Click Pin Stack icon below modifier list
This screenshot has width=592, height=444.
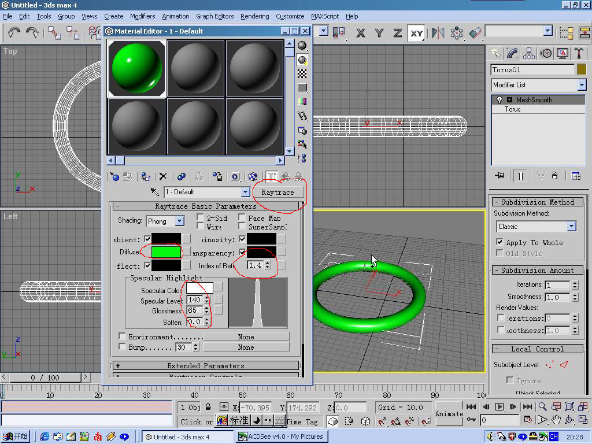500,176
